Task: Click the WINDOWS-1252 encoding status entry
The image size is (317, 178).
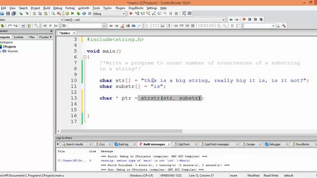Action: click(171, 176)
